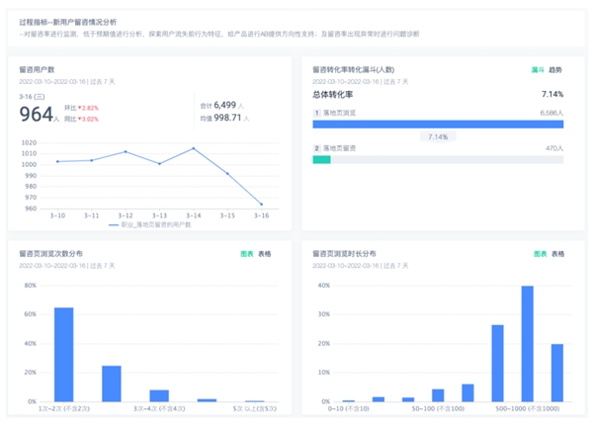
Task: Click the step 2 number badge in funnel
Action: pos(316,148)
